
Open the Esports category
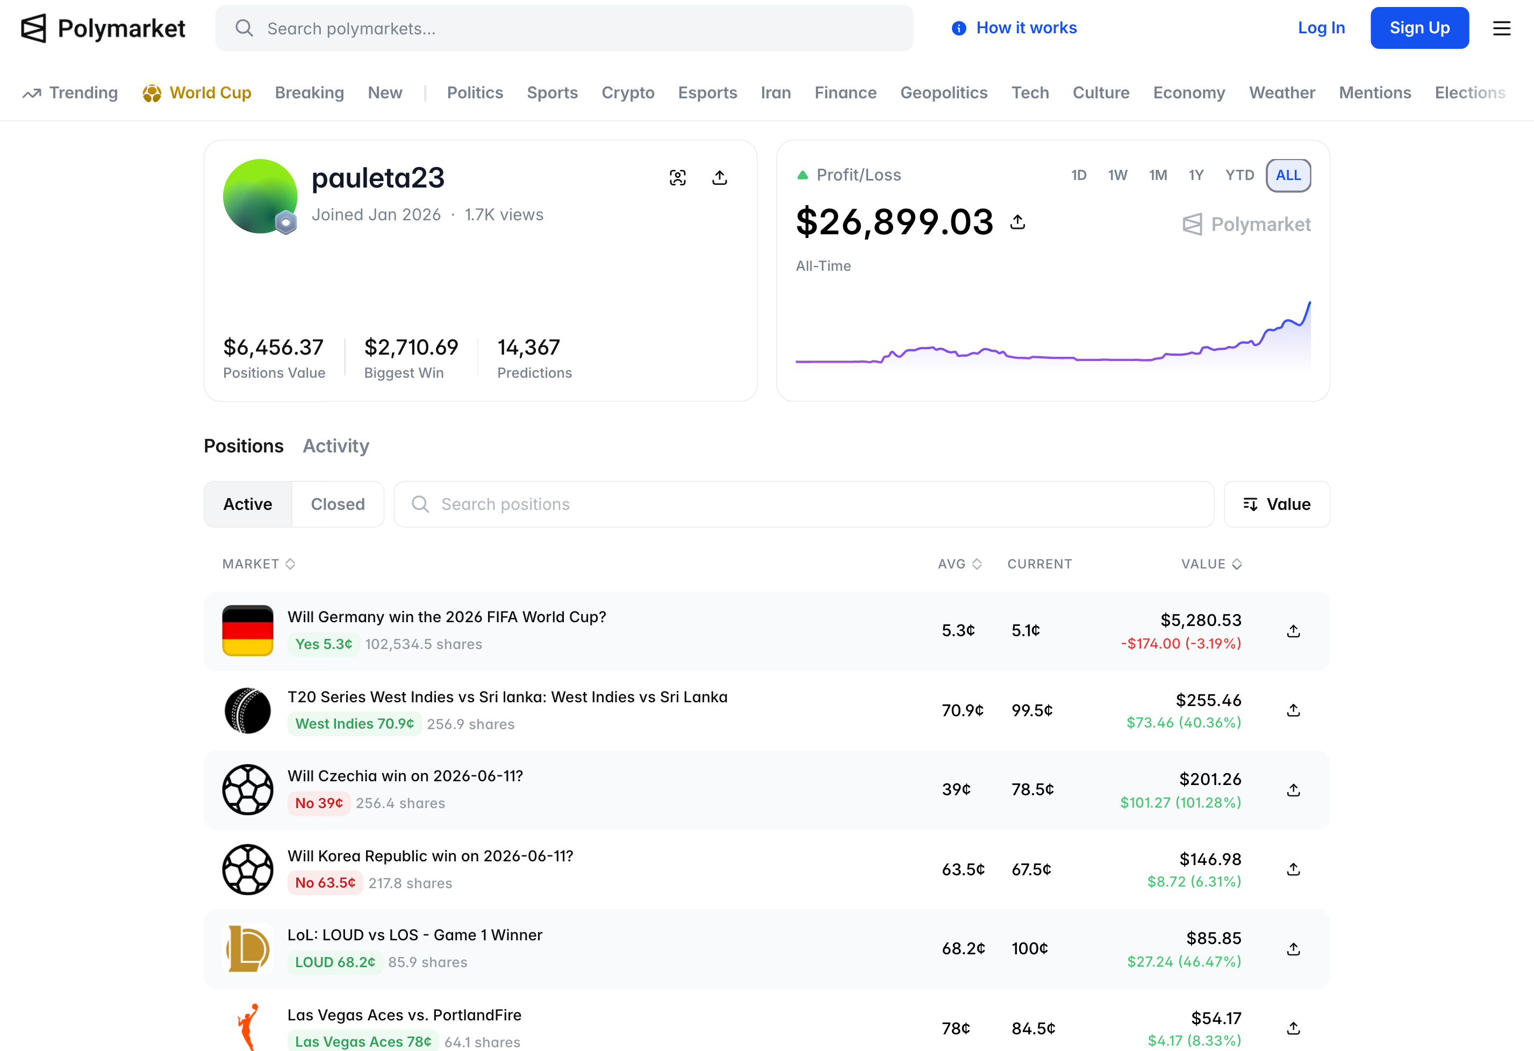[707, 93]
